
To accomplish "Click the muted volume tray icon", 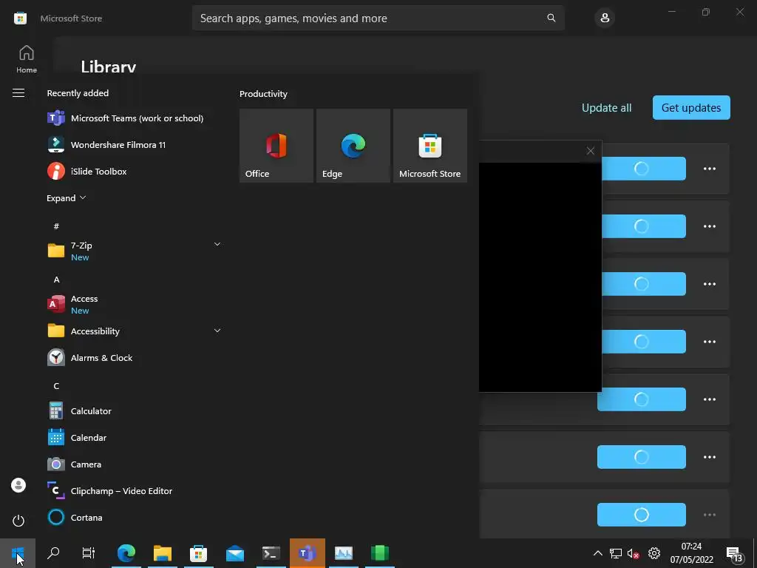I will click(633, 553).
